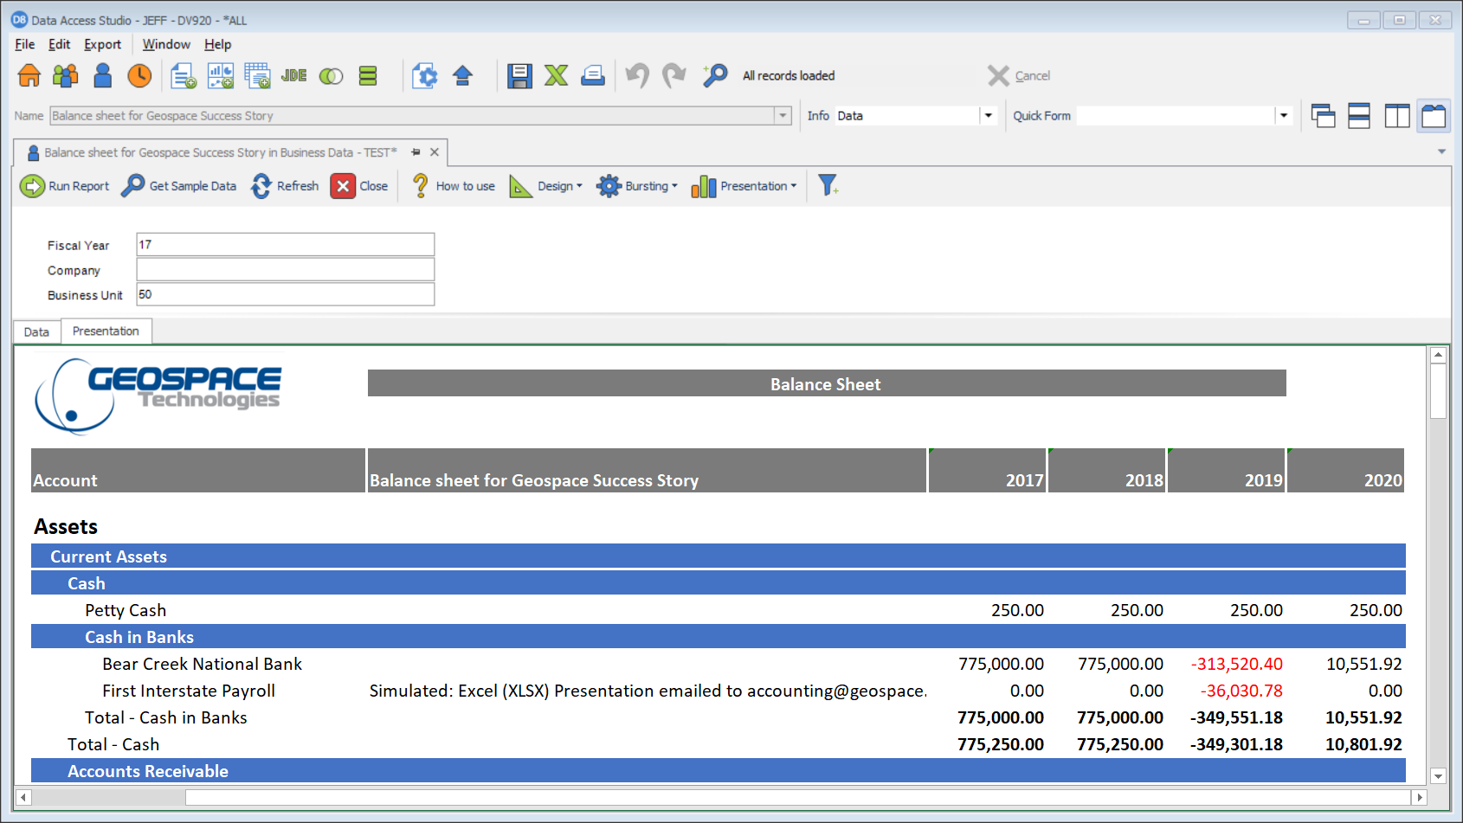Screen dimensions: 1463x823
Task: Open the Home screen
Action: (29, 75)
